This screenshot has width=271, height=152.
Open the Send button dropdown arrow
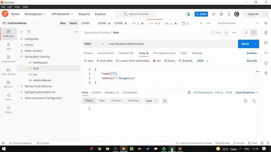click(x=256, y=44)
